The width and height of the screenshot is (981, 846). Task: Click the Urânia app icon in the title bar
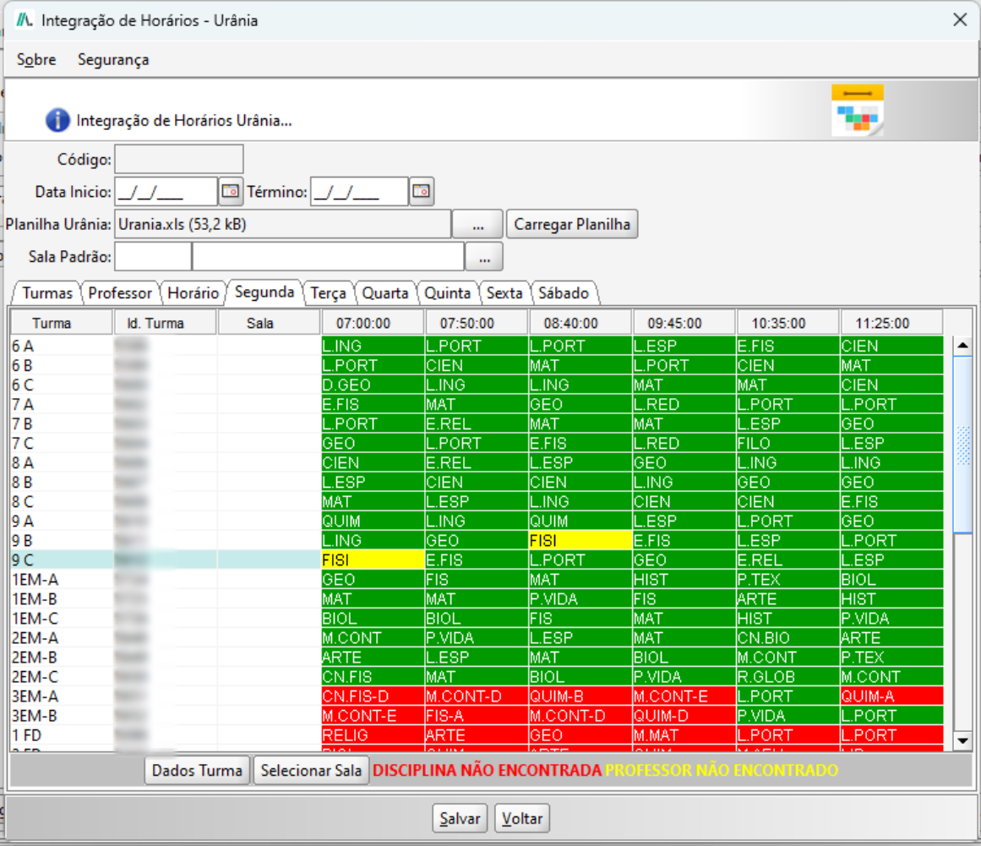(25, 20)
